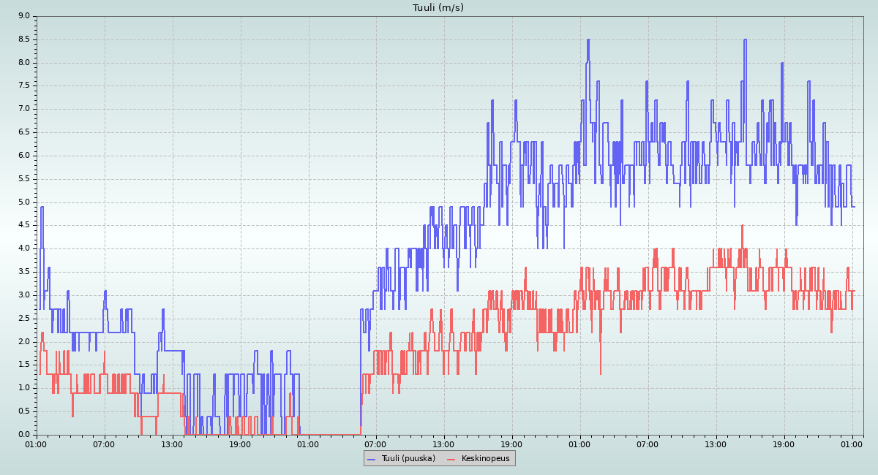The image size is (878, 475).
Task: Click the 0.0 y-axis label
Action: tap(23, 435)
